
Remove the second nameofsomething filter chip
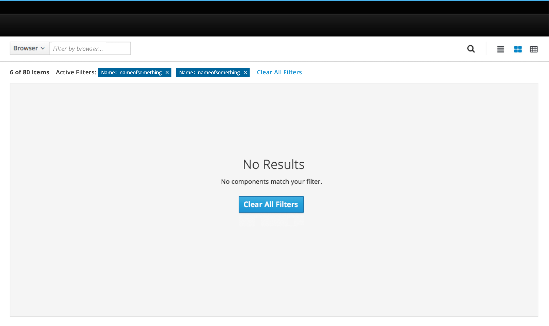[x=245, y=73]
